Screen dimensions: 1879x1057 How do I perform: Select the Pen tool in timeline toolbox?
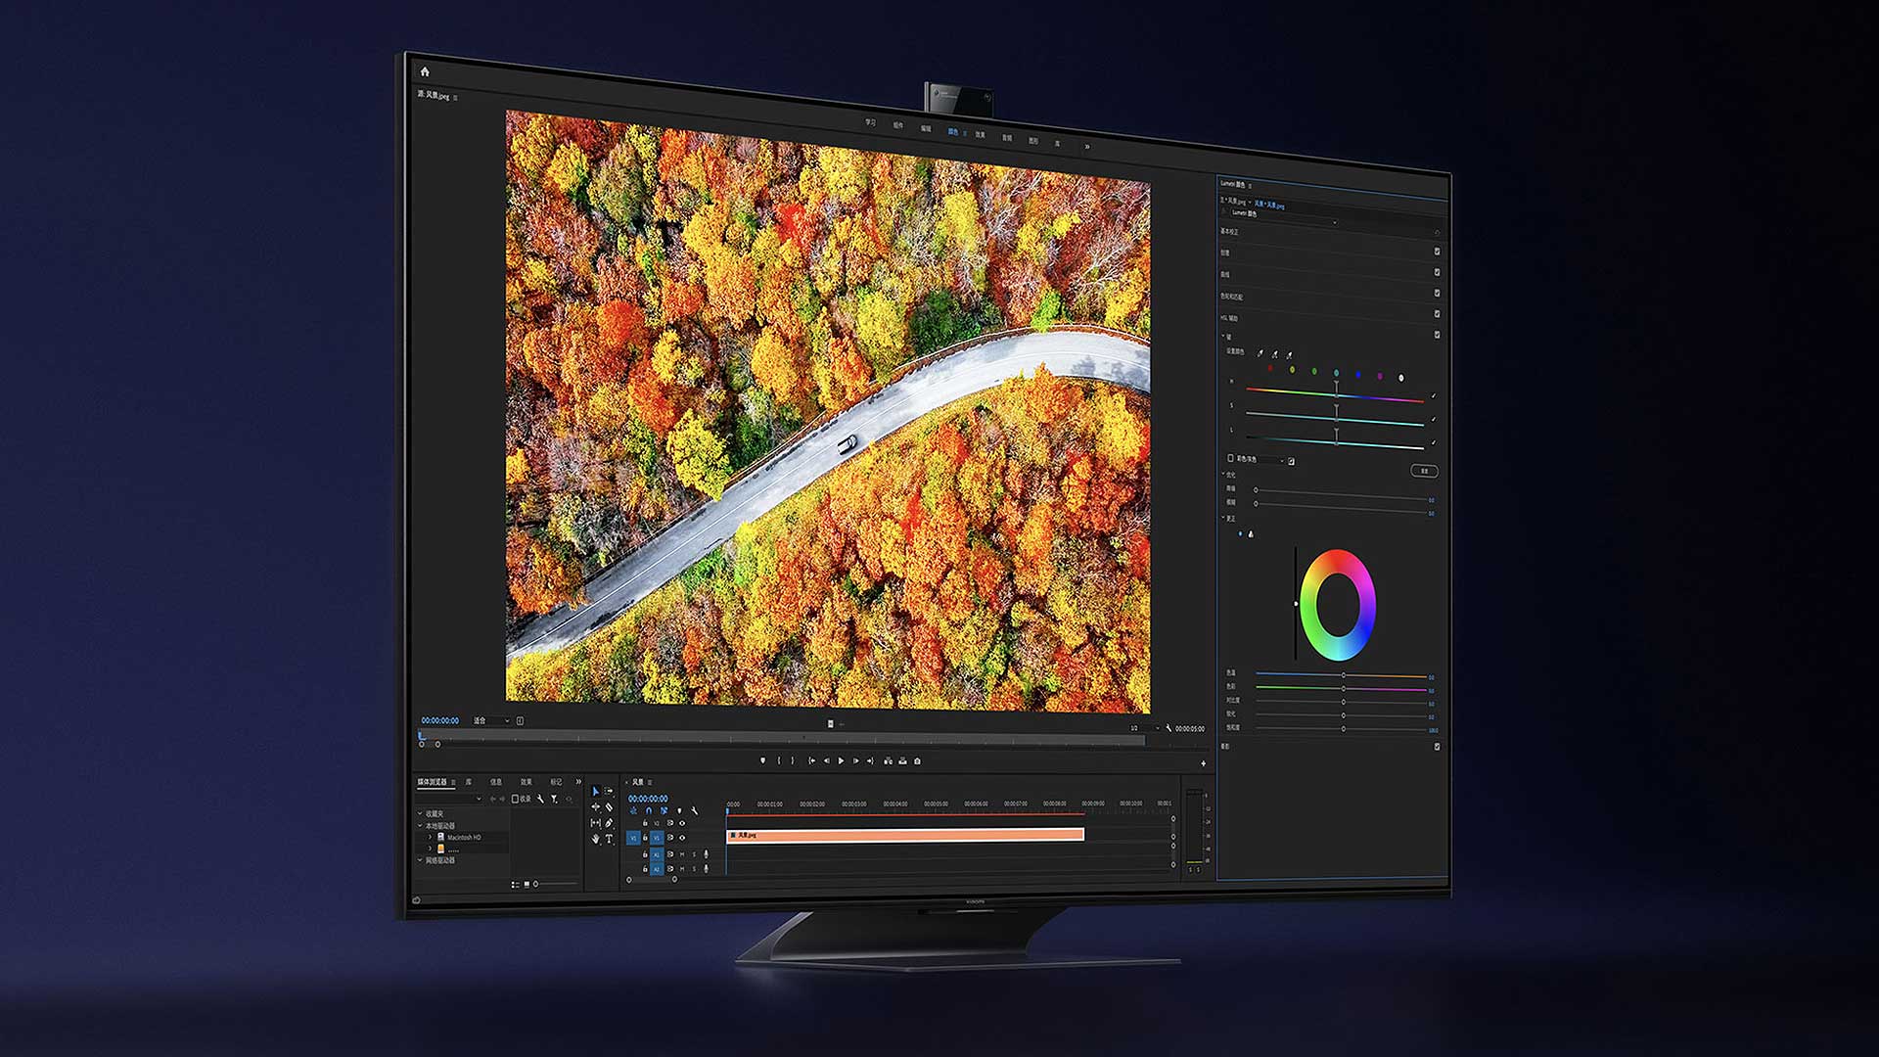[x=609, y=823]
